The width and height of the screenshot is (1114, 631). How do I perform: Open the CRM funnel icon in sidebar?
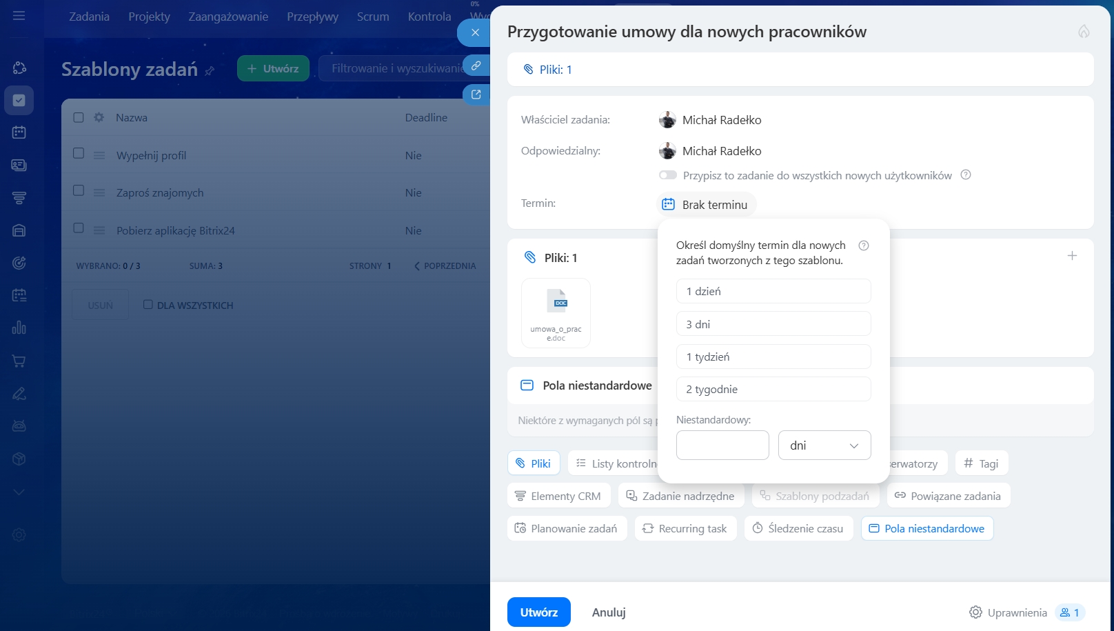(x=19, y=198)
